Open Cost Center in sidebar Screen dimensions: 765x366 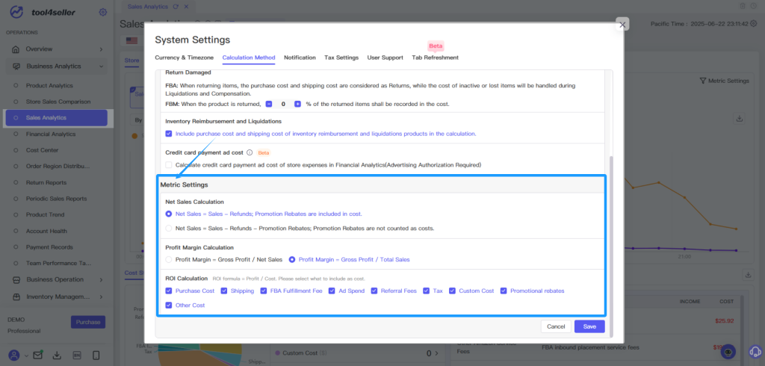(42, 150)
